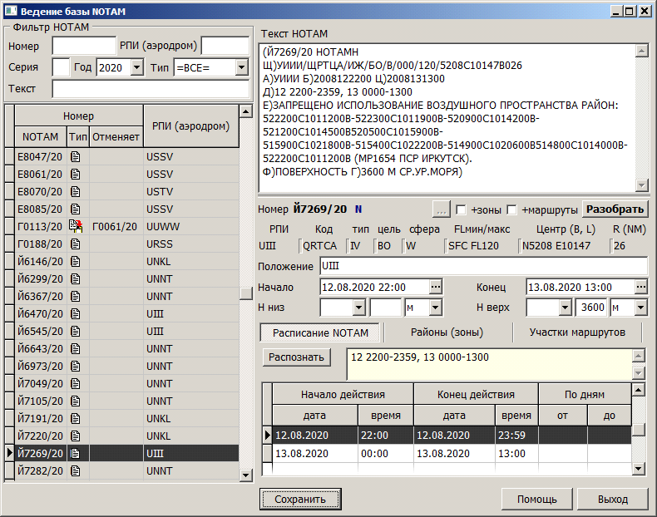Click the document type icon for Е8047/20

[75, 155]
